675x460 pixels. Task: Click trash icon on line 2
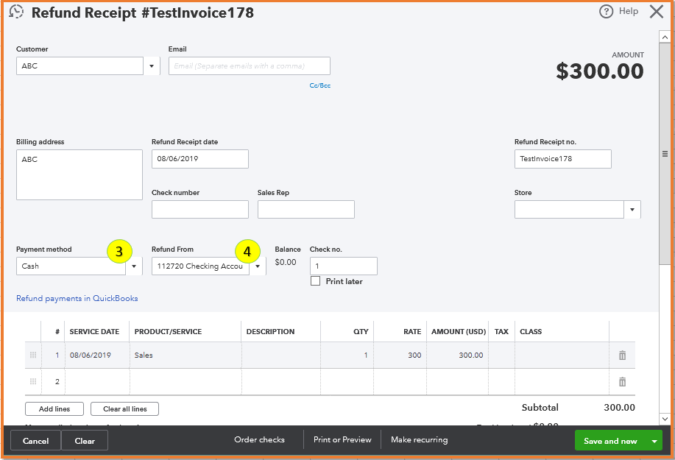coord(622,382)
